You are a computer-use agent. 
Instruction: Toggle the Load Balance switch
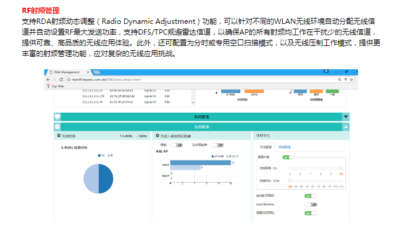[311, 205]
